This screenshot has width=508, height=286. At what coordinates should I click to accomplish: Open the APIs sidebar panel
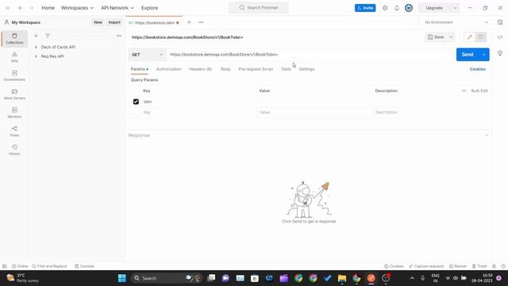(x=14, y=57)
